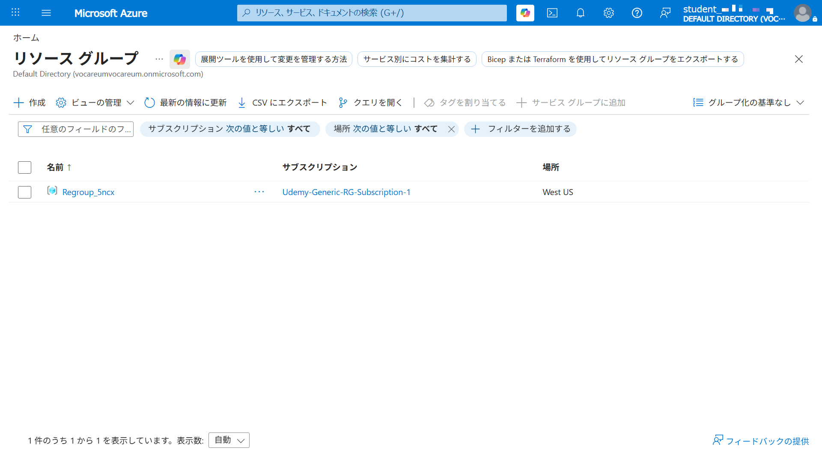The width and height of the screenshot is (822, 462).
Task: Click the Copilot icon beside page title
Action: click(x=180, y=59)
